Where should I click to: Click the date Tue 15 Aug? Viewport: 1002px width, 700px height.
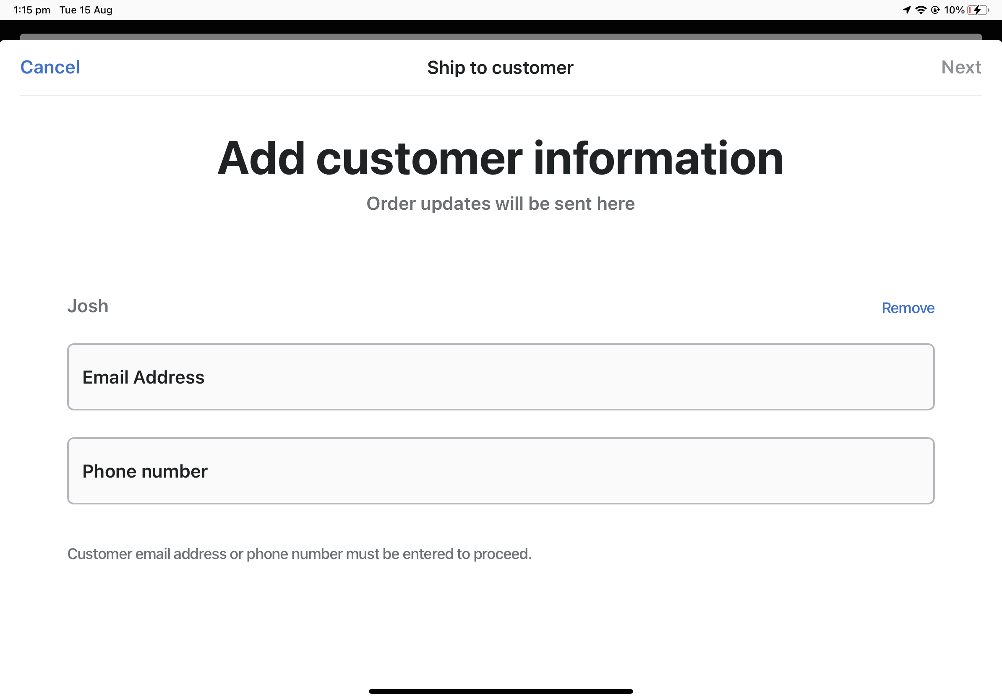[86, 9]
